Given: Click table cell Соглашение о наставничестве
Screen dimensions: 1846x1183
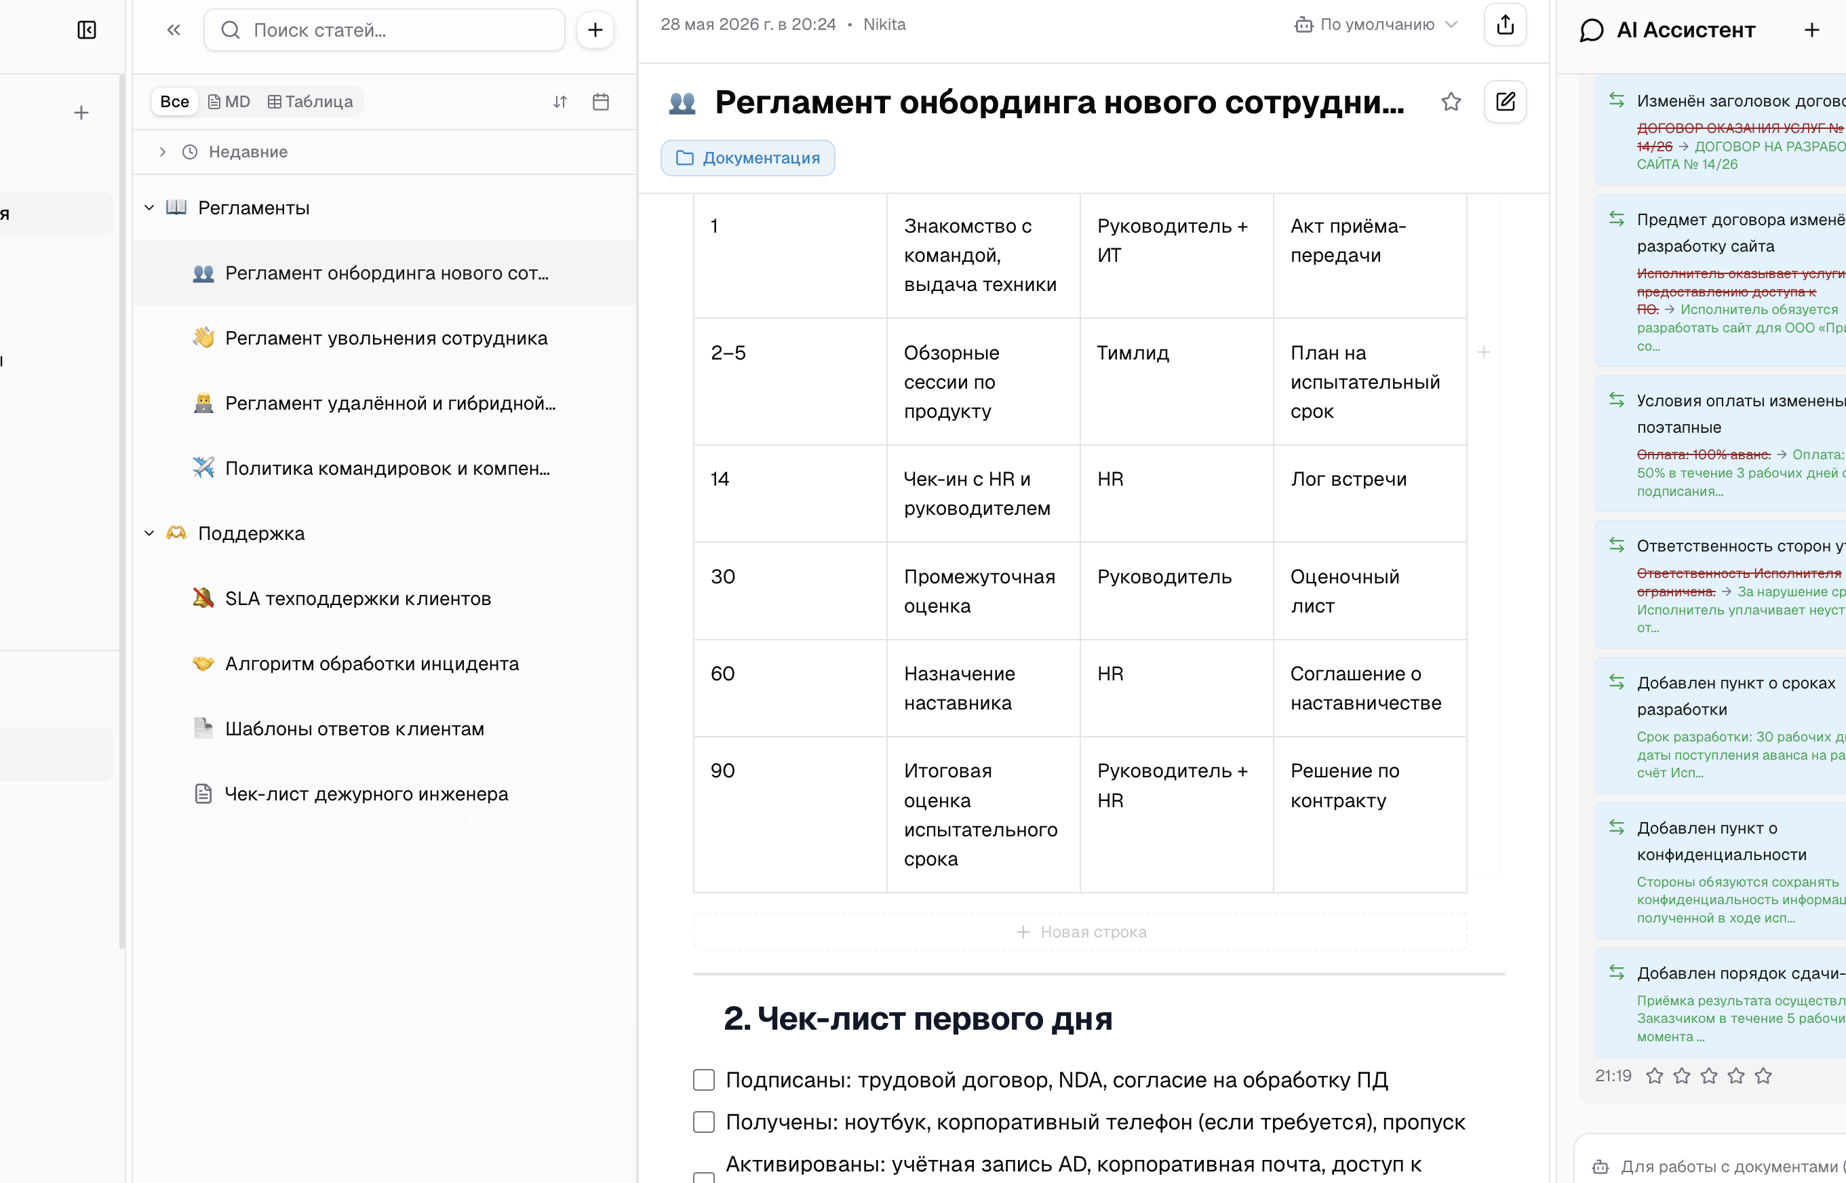Looking at the screenshot, I should click(1370, 689).
